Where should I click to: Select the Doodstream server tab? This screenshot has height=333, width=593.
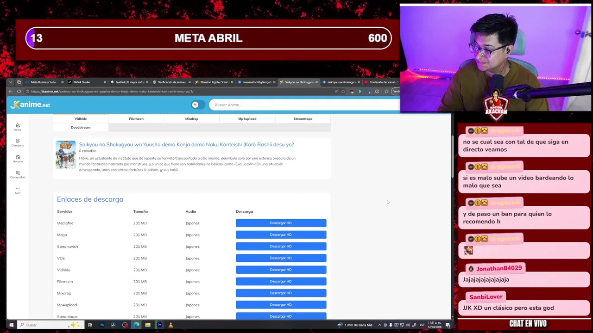[81, 127]
